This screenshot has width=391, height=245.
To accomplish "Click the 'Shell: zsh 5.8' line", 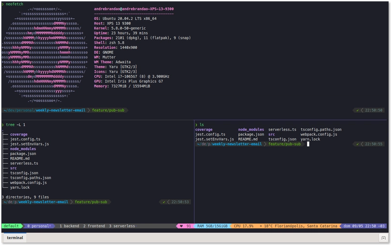I will 109,42.
